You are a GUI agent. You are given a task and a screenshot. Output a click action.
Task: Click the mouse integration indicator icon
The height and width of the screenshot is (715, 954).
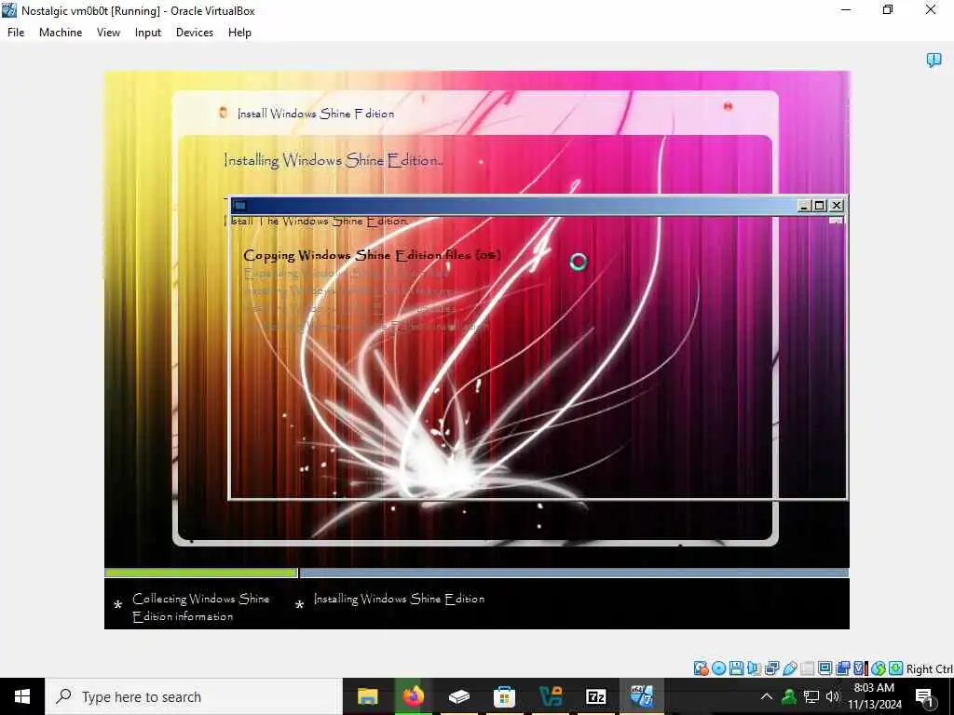pyautogui.click(x=878, y=668)
